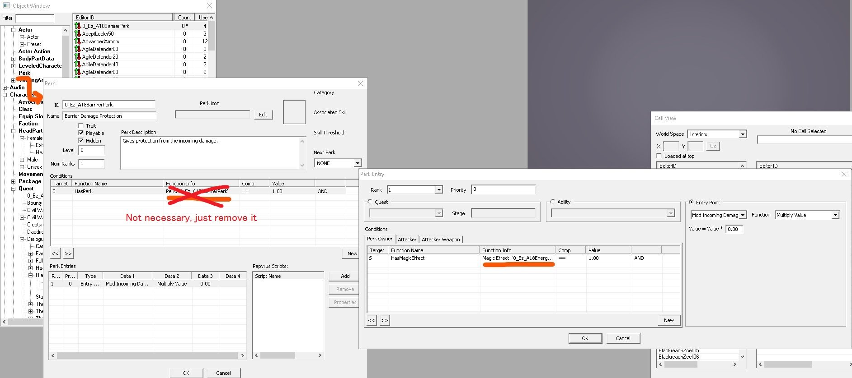The height and width of the screenshot is (378, 852).
Task: Click the AgileDefender00 perk row icon
Action: coord(78,49)
